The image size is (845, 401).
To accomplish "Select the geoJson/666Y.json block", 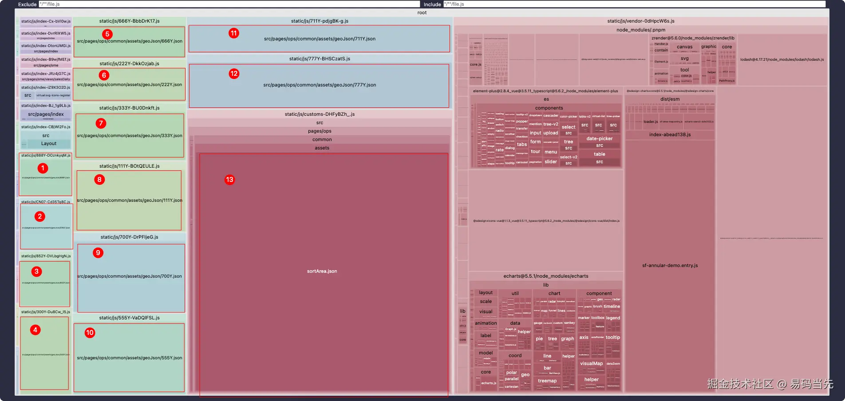I will (129, 42).
